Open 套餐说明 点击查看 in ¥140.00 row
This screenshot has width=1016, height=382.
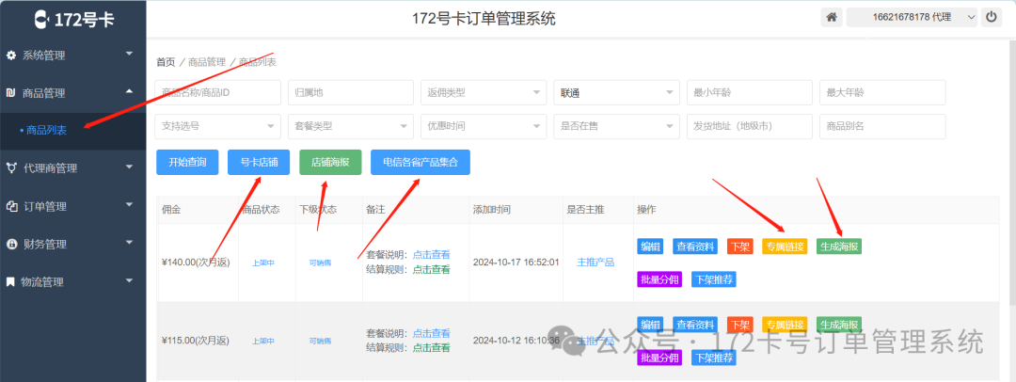tap(432, 255)
